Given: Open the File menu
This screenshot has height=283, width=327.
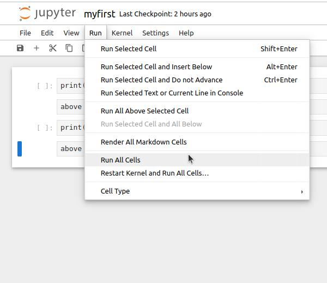Looking at the screenshot, I should tap(26, 33).
